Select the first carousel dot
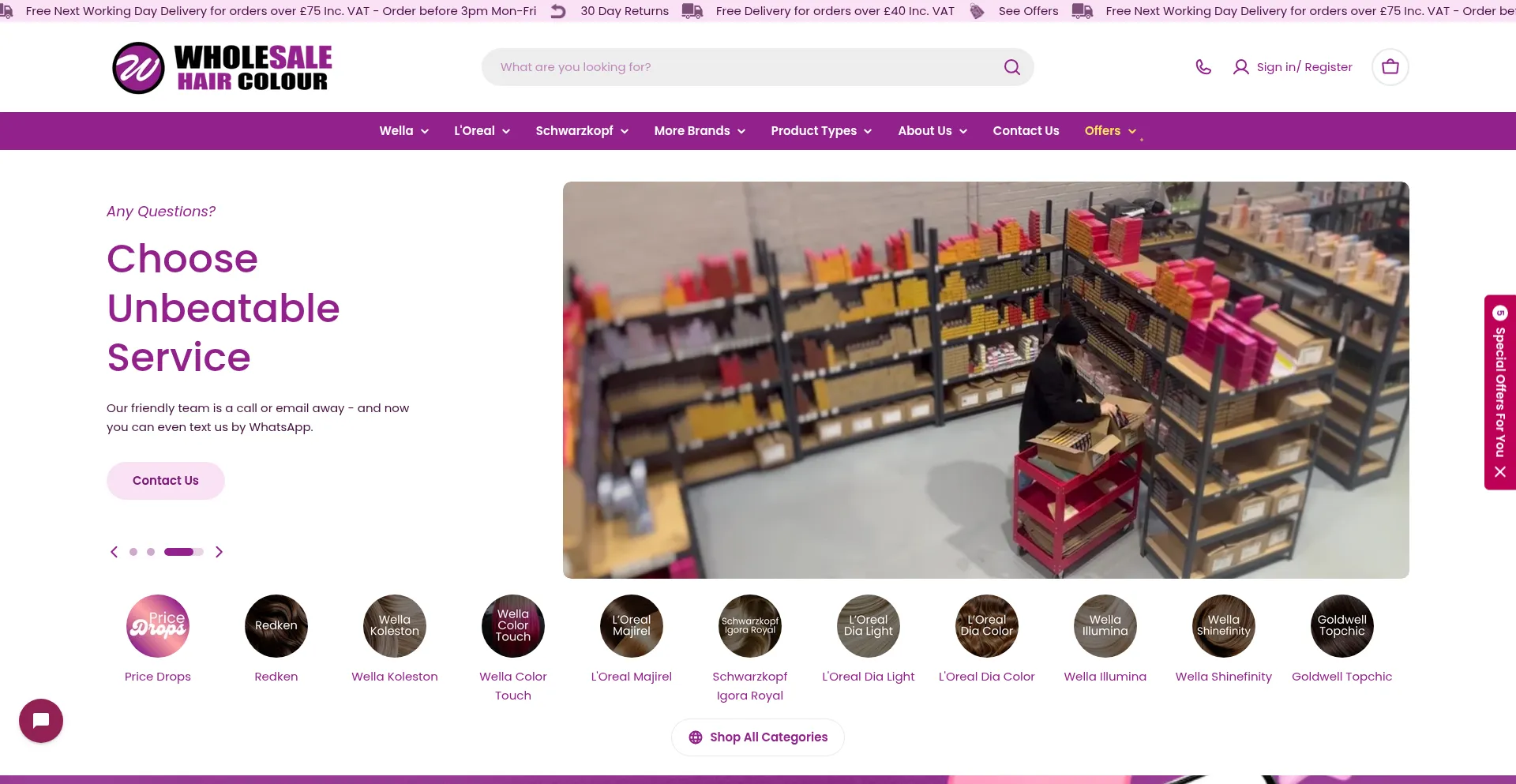 (x=133, y=552)
